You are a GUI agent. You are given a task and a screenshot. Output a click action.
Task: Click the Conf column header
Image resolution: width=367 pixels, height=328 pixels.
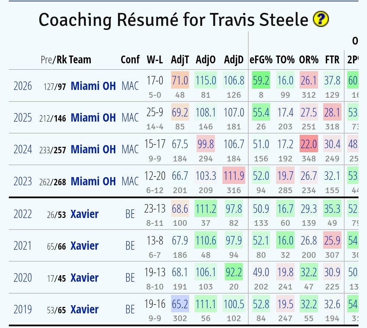pyautogui.click(x=130, y=60)
